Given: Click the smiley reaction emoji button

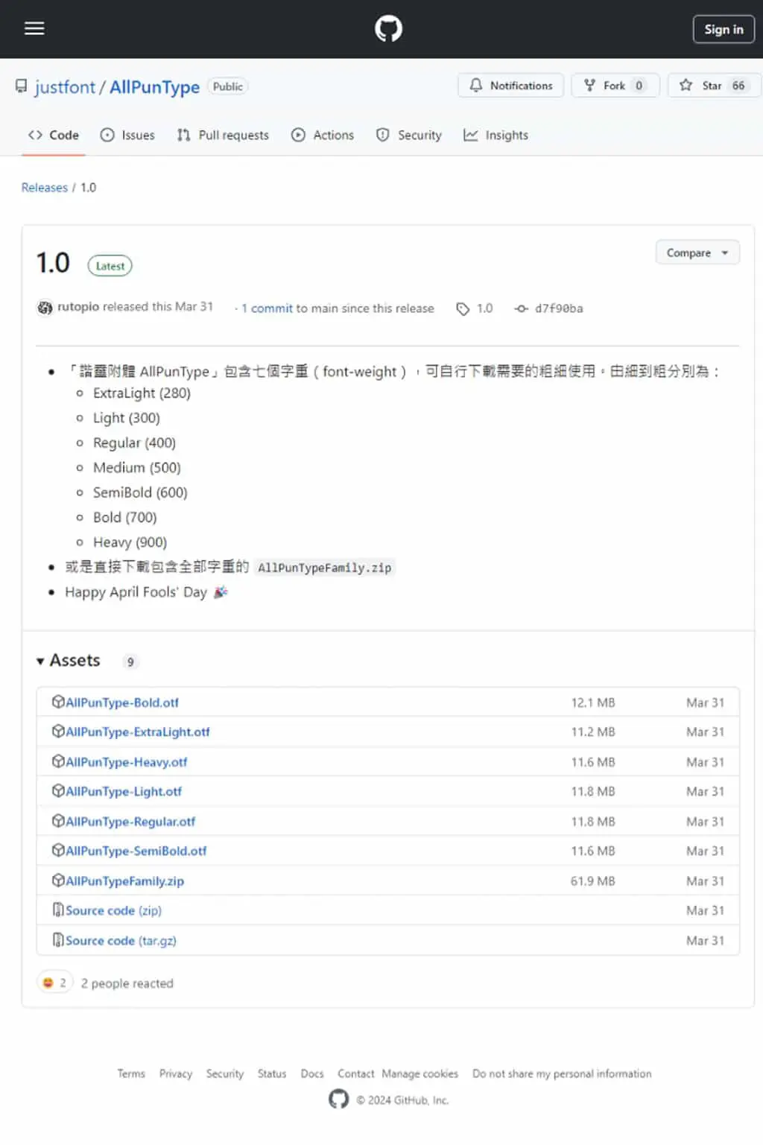Looking at the screenshot, I should point(55,983).
